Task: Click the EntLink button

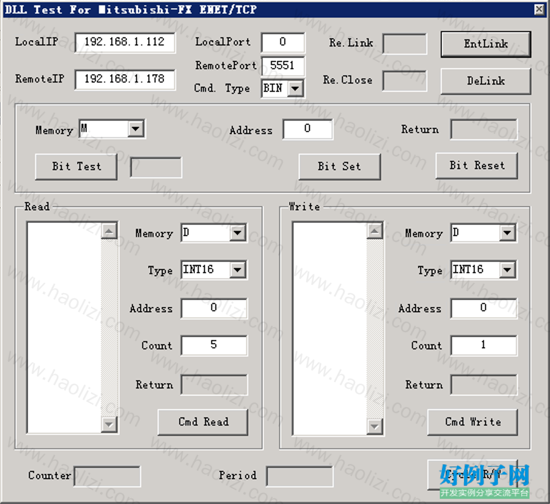Action: point(486,44)
